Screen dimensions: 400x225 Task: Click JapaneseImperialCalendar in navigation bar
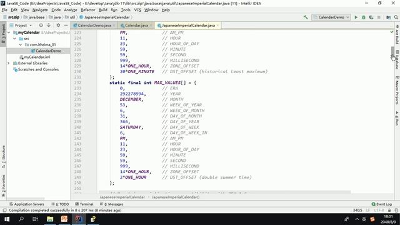pyautogui.click(x=104, y=17)
